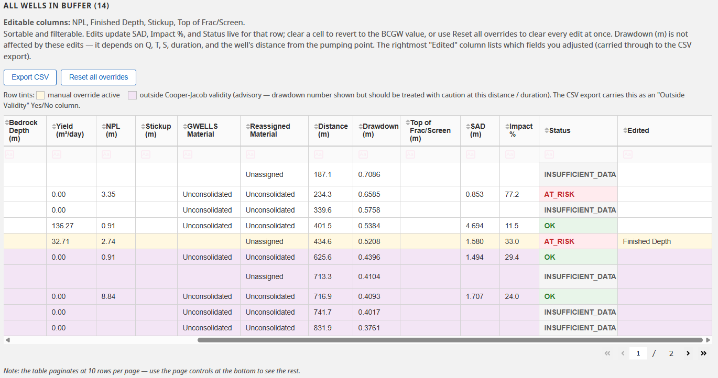Export the wells table as CSV
The image size is (718, 378).
tap(30, 77)
